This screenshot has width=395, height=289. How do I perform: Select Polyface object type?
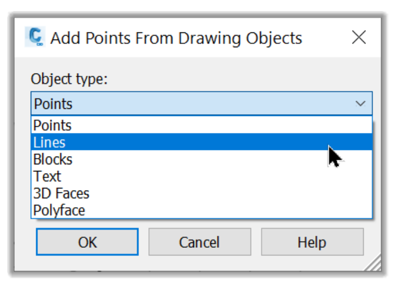[202, 210]
